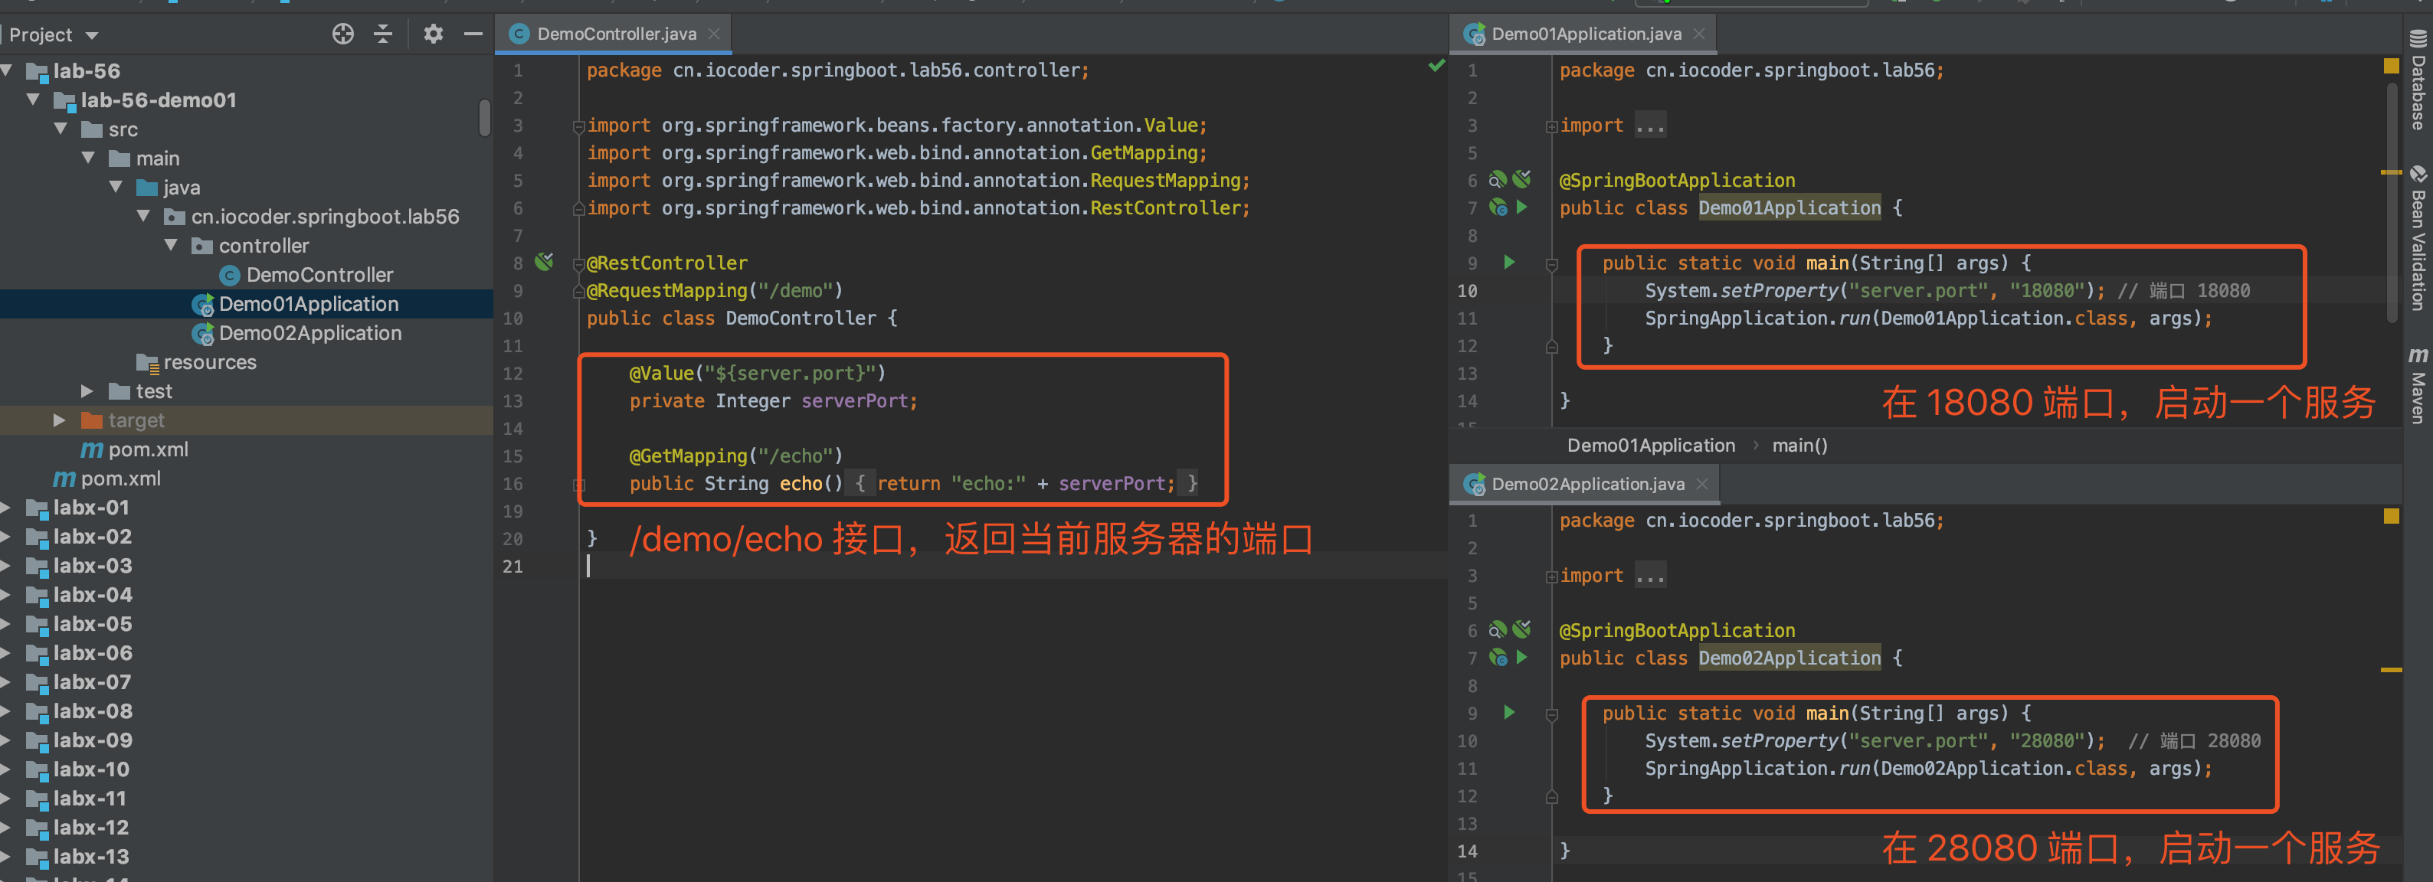Image resolution: width=2433 pixels, height=882 pixels.
Task: Click the Spring run icon next to Demo01Application class
Action: [x=1522, y=207]
